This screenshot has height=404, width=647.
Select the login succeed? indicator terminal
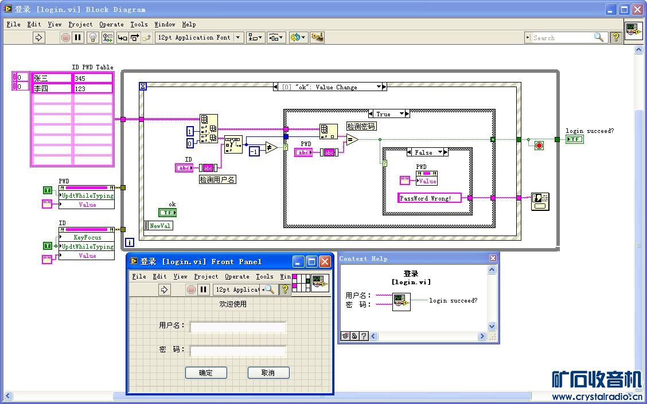click(x=574, y=139)
